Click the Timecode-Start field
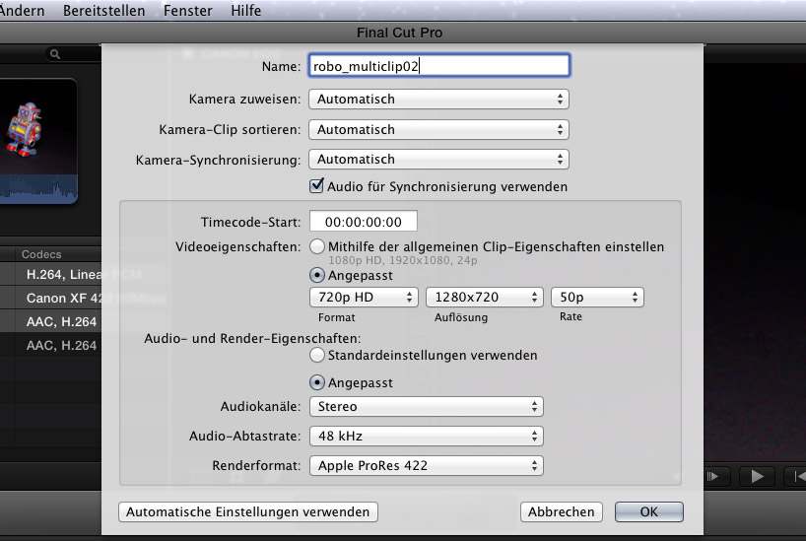Image resolution: width=806 pixels, height=541 pixels. tap(363, 222)
